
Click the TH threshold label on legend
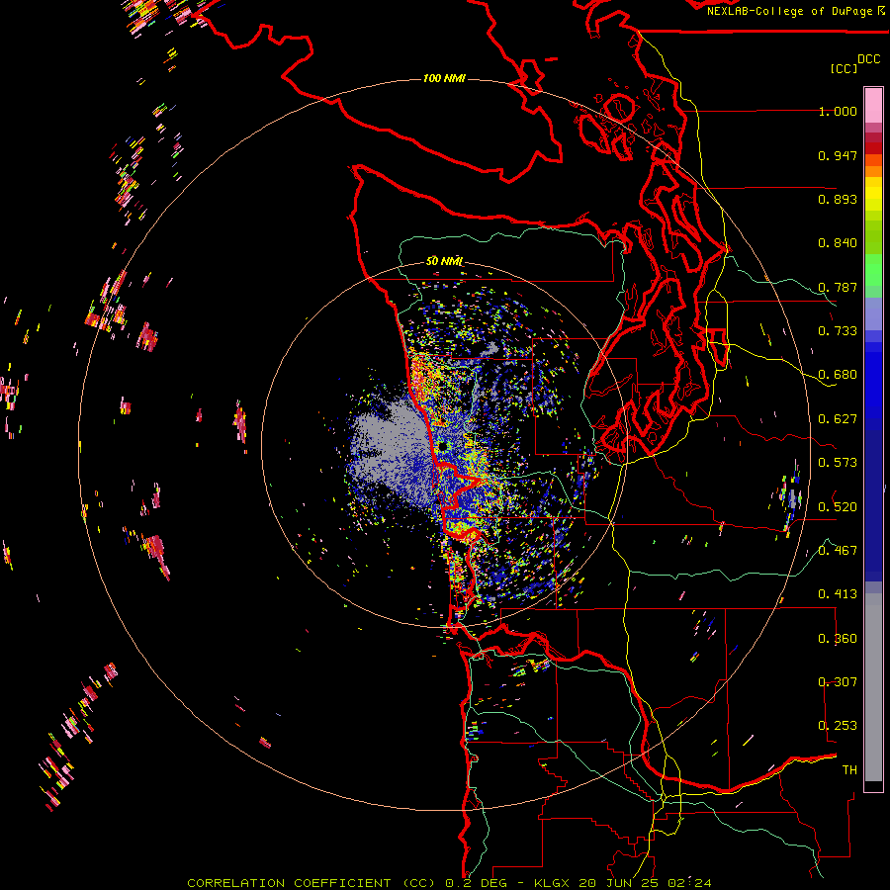(849, 770)
